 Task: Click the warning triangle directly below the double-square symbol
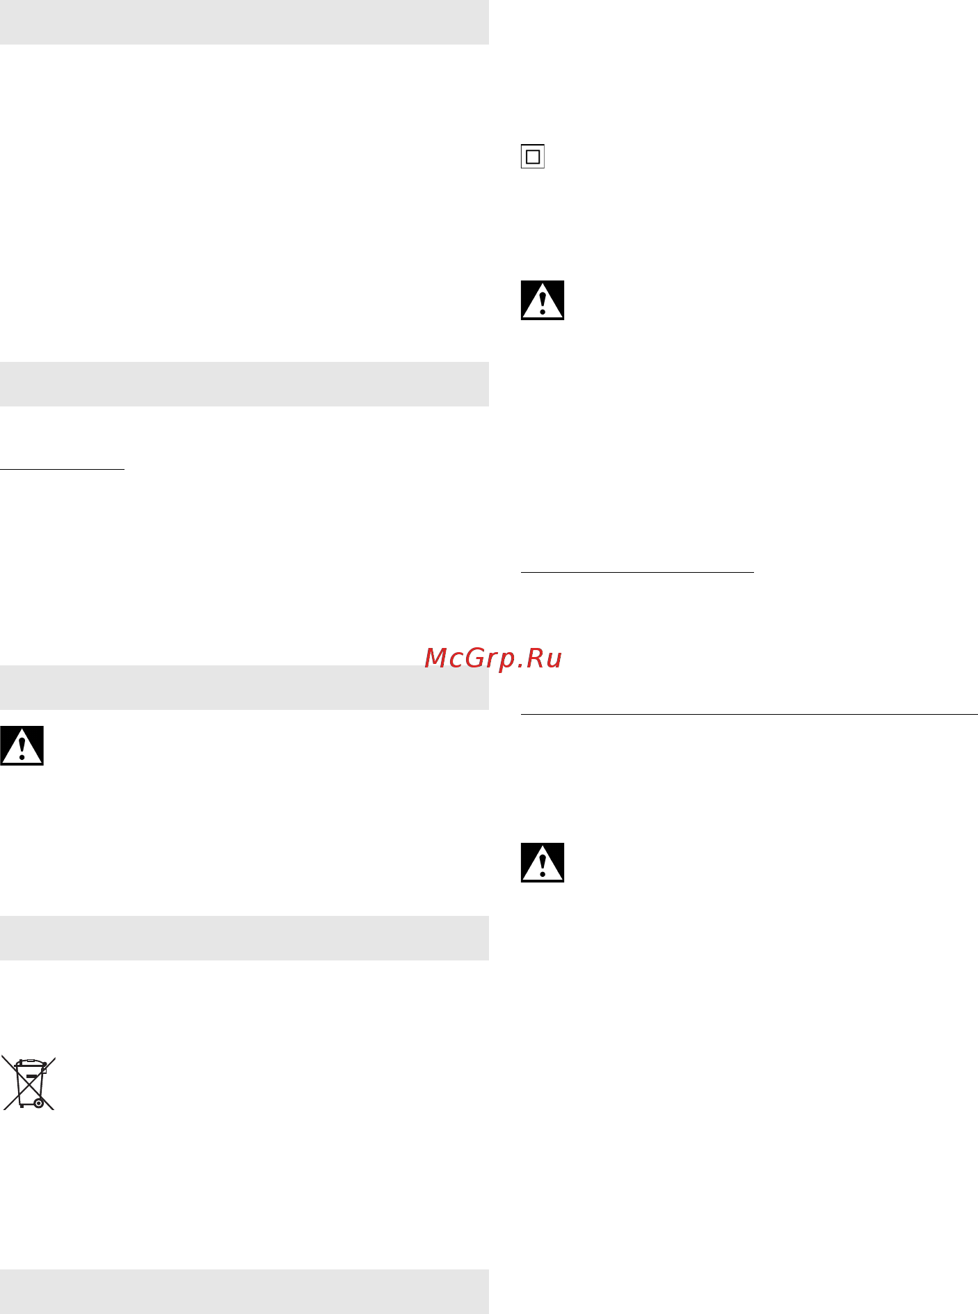point(543,300)
